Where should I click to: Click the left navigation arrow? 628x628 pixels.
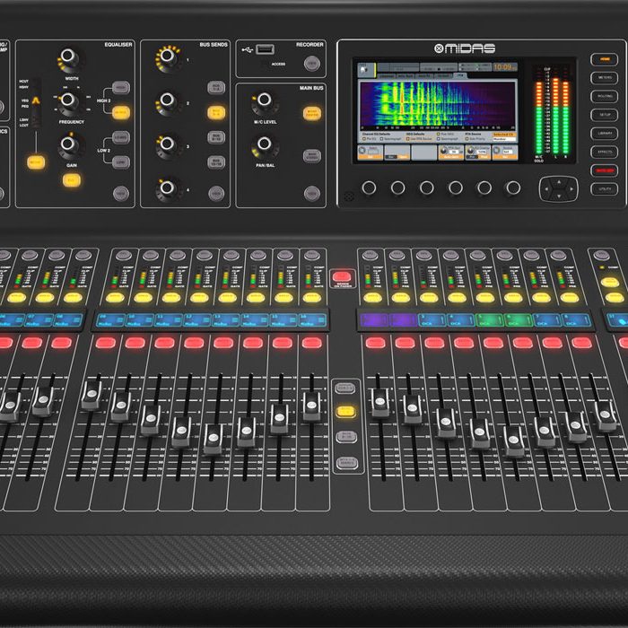coord(546,188)
